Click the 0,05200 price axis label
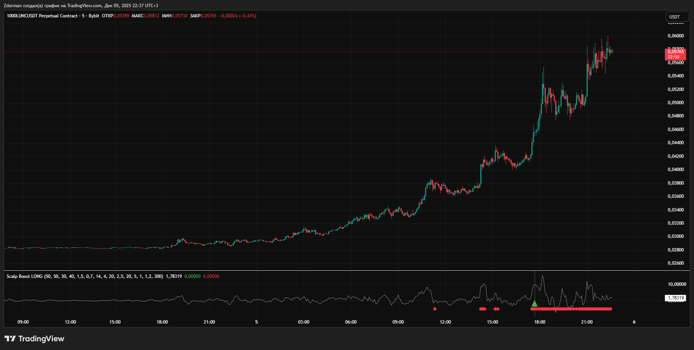The image size is (694, 350). pyautogui.click(x=675, y=89)
